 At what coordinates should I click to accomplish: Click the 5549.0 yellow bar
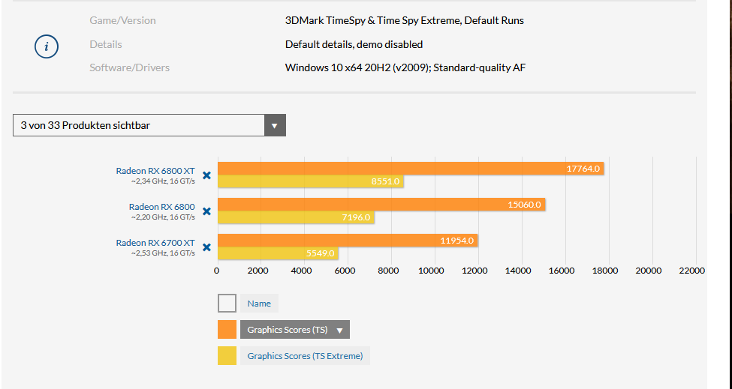(x=278, y=253)
